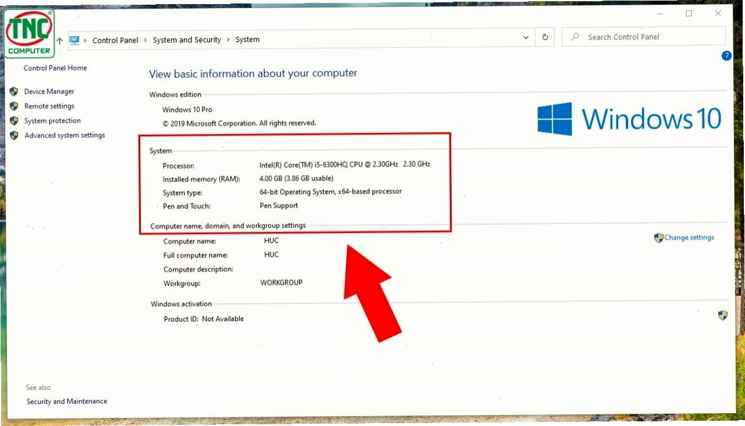This screenshot has width=745, height=426.
Task: Select System breadcrumb
Action: click(x=247, y=40)
